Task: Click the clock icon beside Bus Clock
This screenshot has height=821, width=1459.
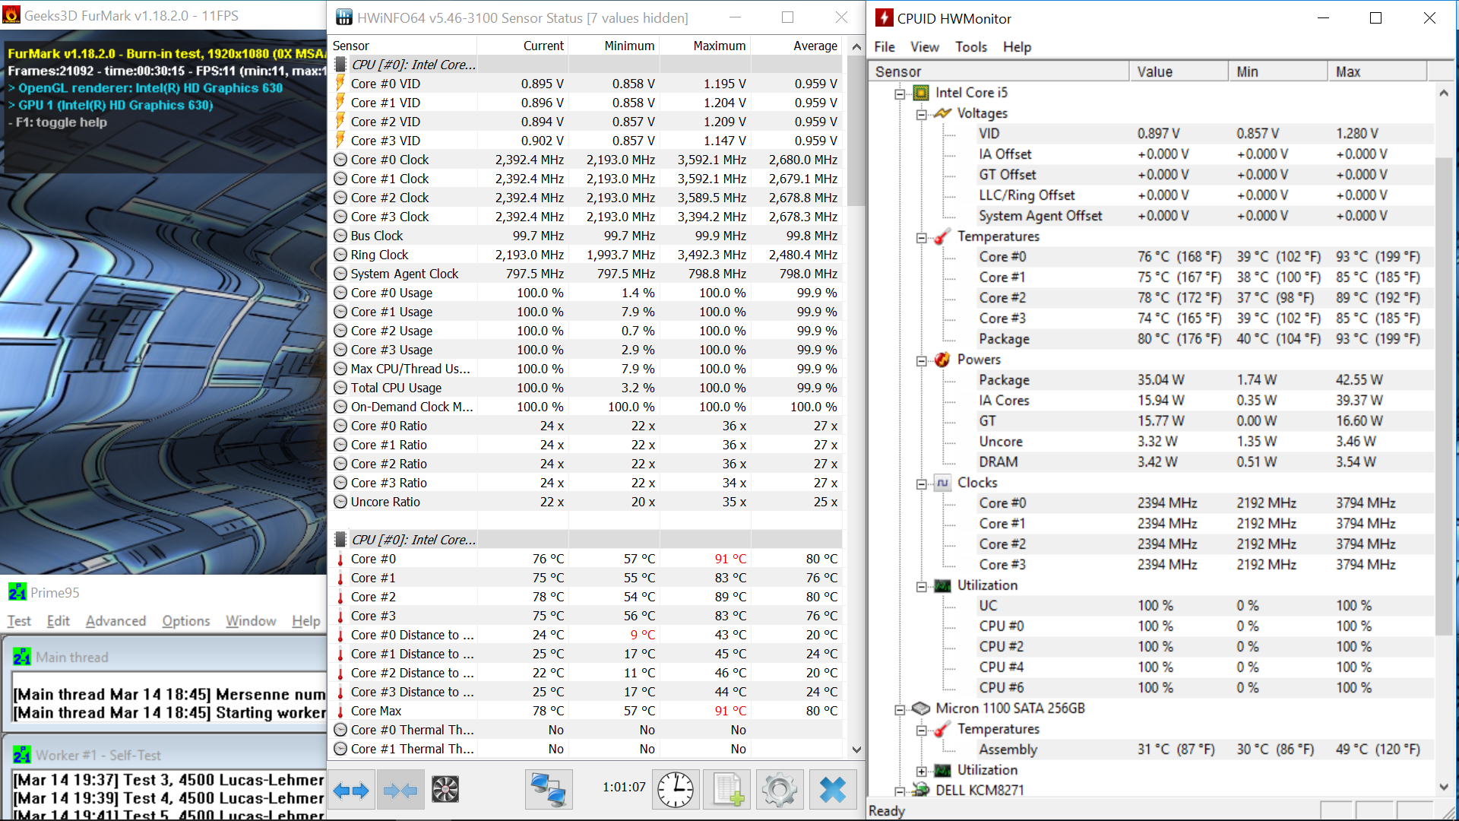Action: pos(340,236)
